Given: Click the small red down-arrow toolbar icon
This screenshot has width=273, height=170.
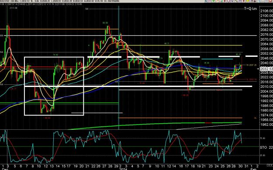Looking at the screenshot, I should tap(244, 1).
